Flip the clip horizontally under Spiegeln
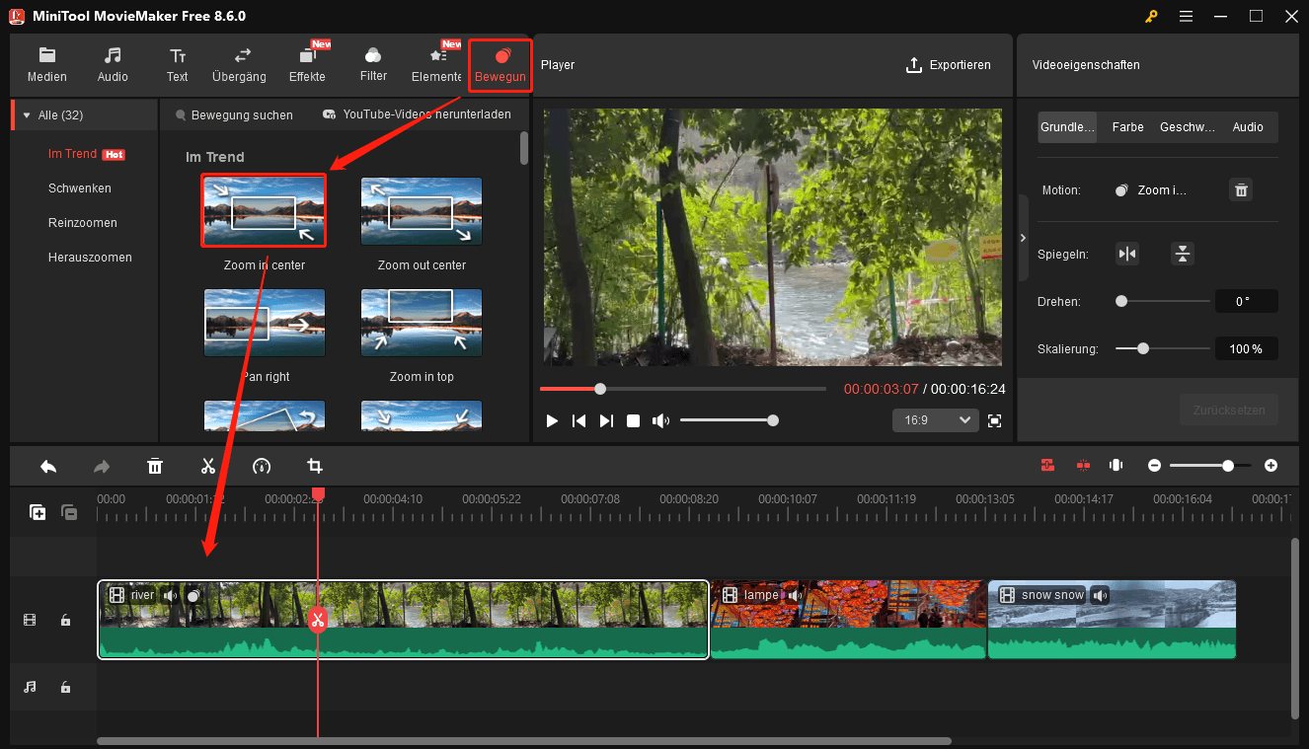Screen dimensions: 1309x749 pyautogui.click(x=1127, y=254)
